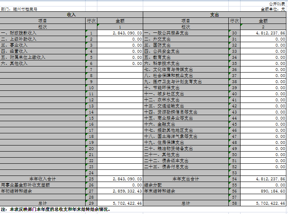This screenshot has width=288, height=214.
Task: Click the 本年支出合计 cell
Action: click(186, 179)
